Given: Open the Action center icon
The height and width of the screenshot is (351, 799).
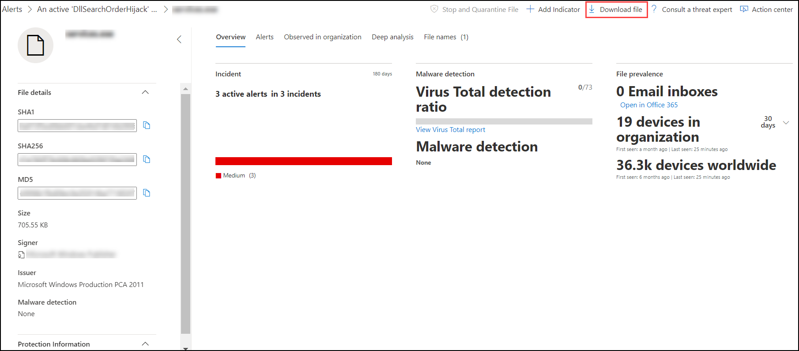Looking at the screenshot, I should (744, 9).
